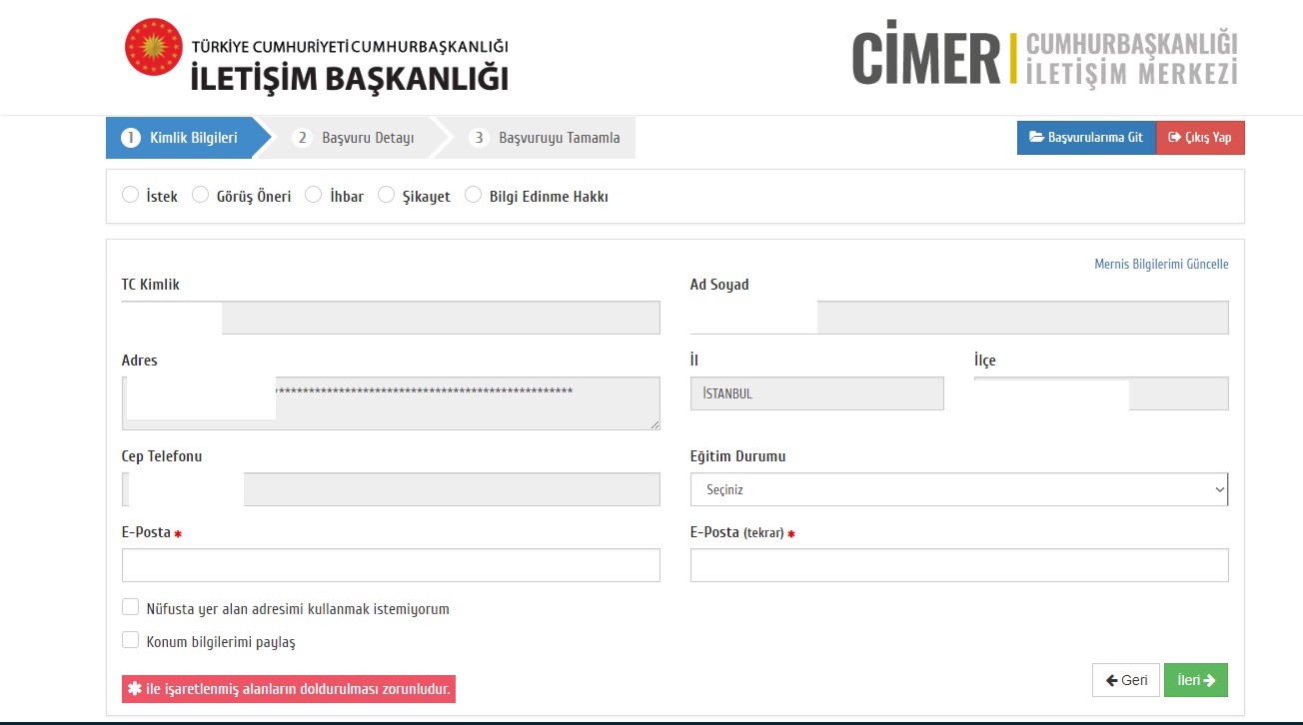The image size is (1303, 725).
Task: Focus the E-Posta input field
Action: coord(391,565)
